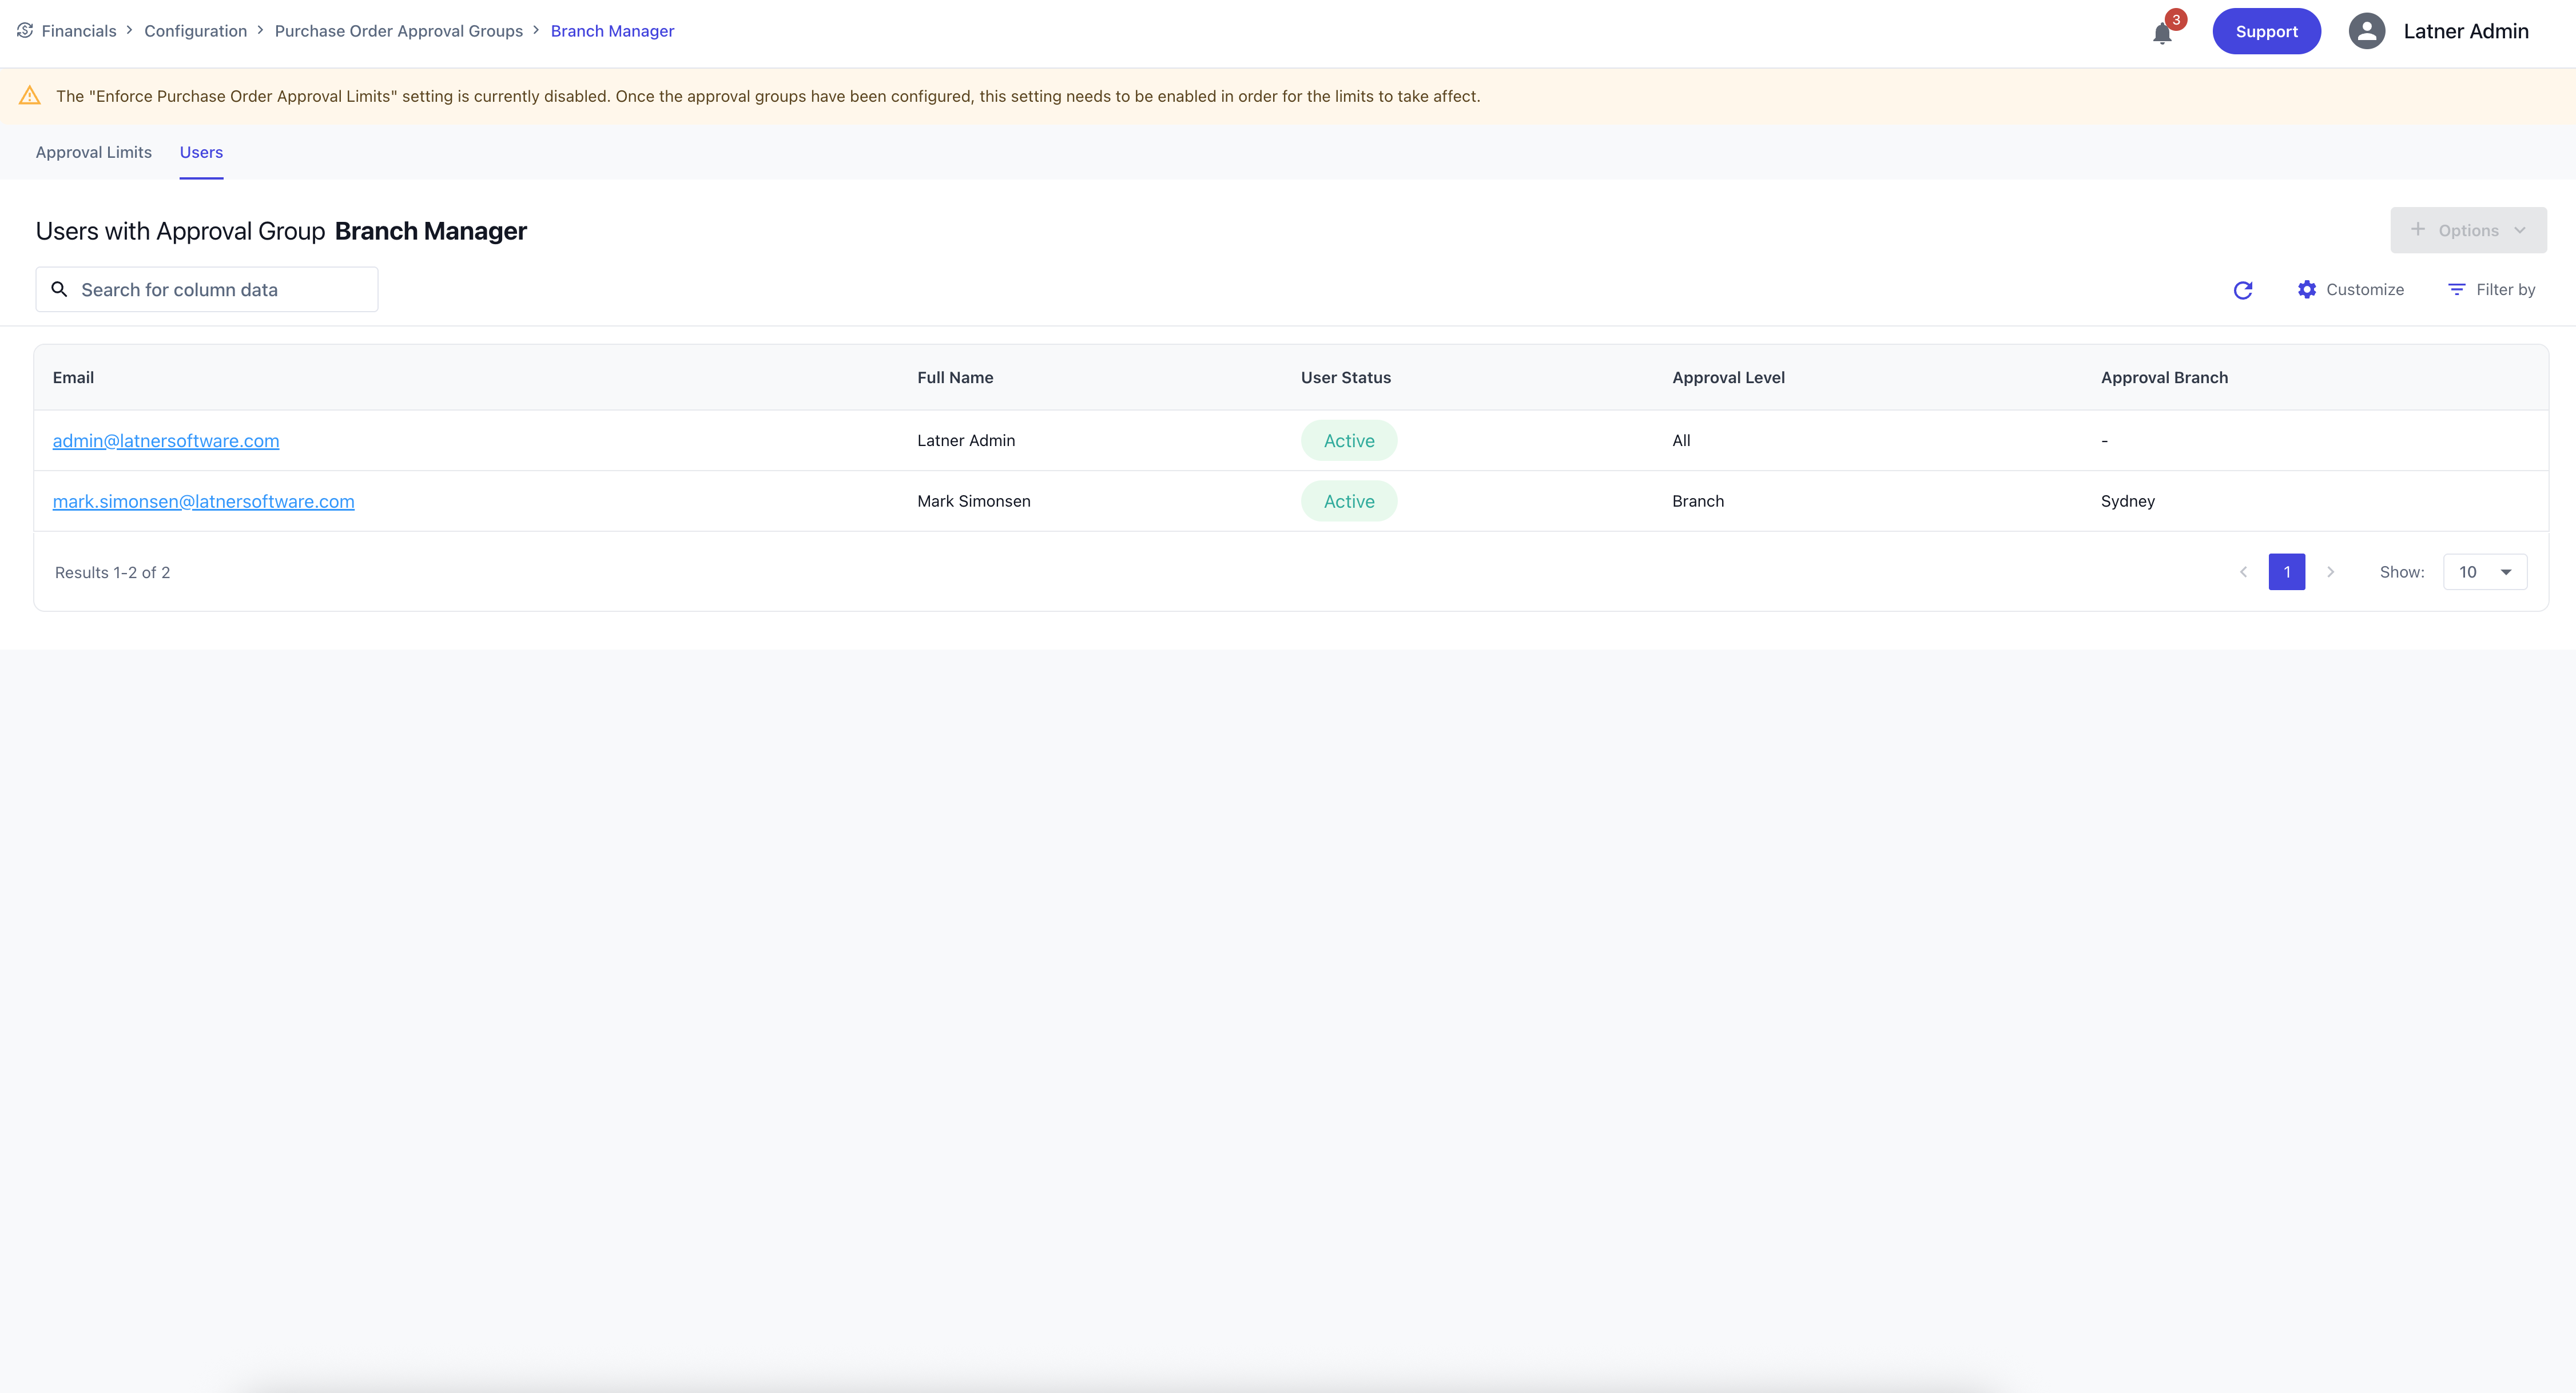
Task: Go to next page arrow
Action: coord(2331,572)
